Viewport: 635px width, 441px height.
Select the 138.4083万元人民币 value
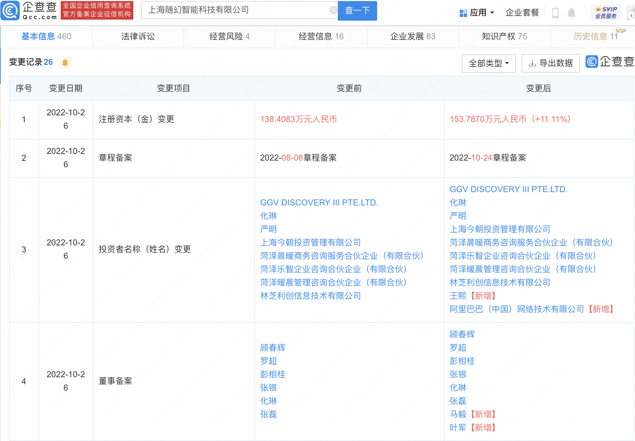(299, 119)
